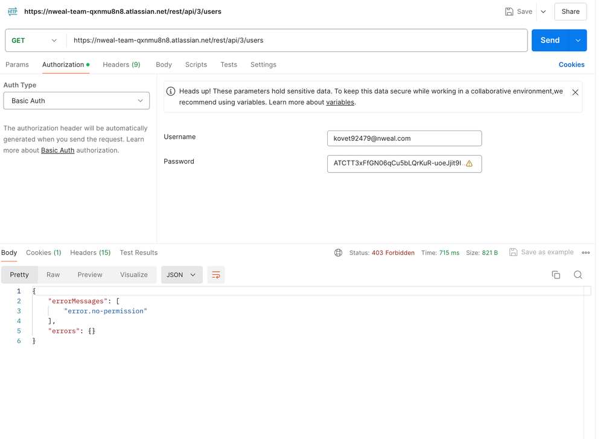Click the search response magnifier icon
The width and height of the screenshot is (603, 439).
578,275
